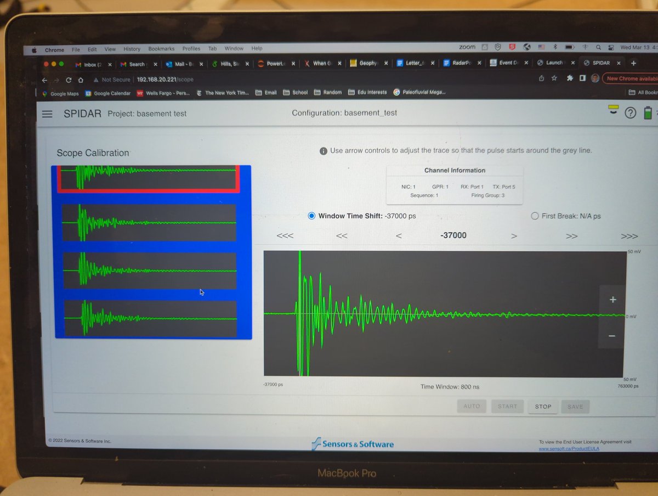Select the First Break radio button

pos(535,216)
